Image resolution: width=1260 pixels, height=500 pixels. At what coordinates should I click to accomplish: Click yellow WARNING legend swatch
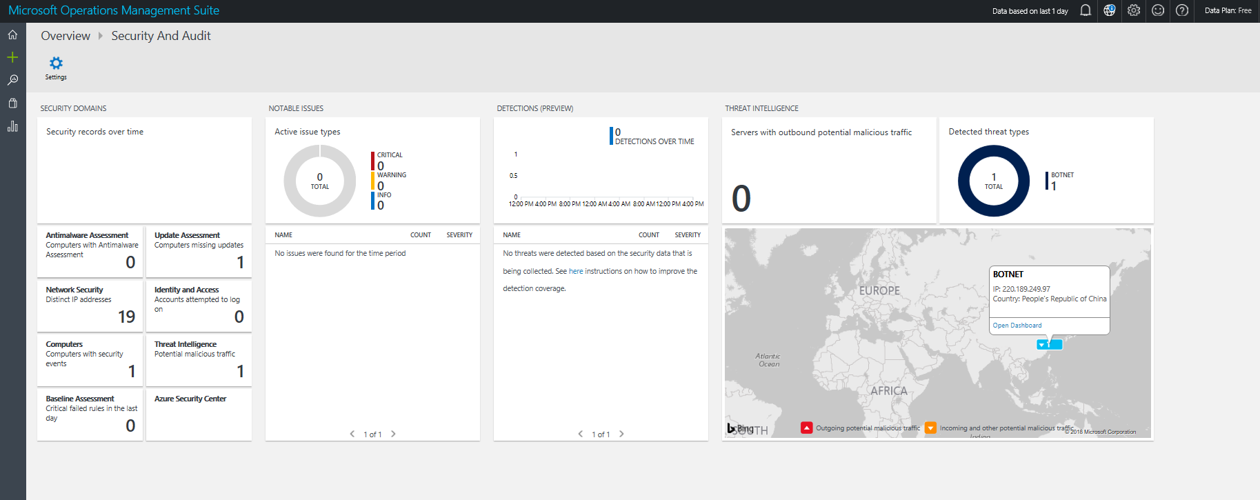[x=373, y=181]
